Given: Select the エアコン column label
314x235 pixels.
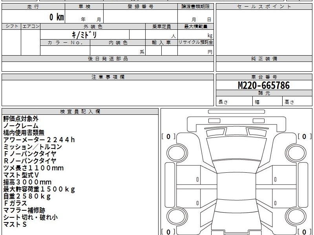Looking at the screenshot, I should (31, 26).
